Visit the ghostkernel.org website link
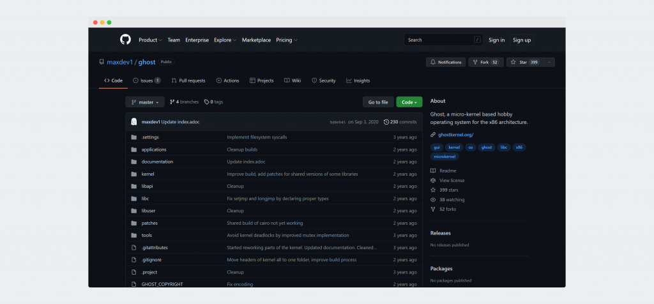The width and height of the screenshot is (654, 304). pyautogui.click(x=455, y=135)
